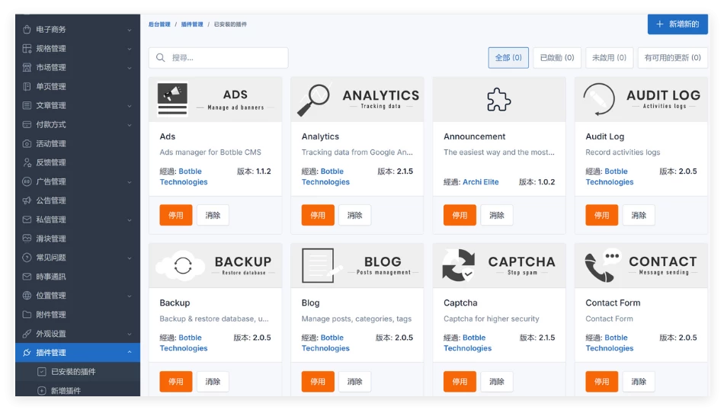This screenshot has height=410, width=724.
Task: Open 新增插件 submenu item
Action: point(66,391)
